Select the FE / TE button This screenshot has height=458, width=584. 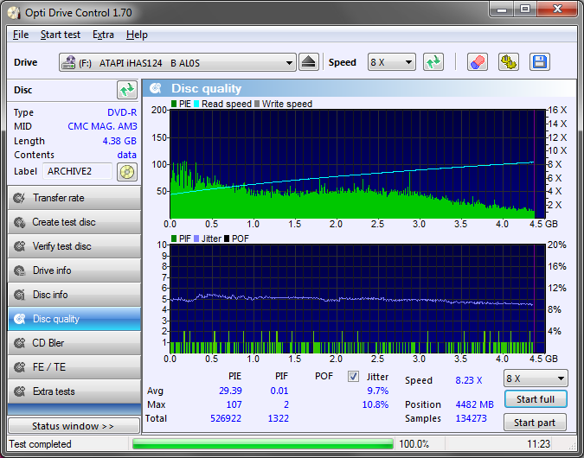74,367
